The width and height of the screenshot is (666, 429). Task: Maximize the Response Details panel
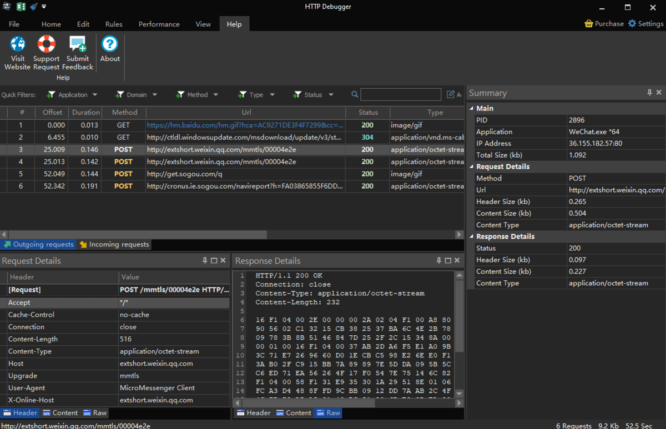(448, 260)
